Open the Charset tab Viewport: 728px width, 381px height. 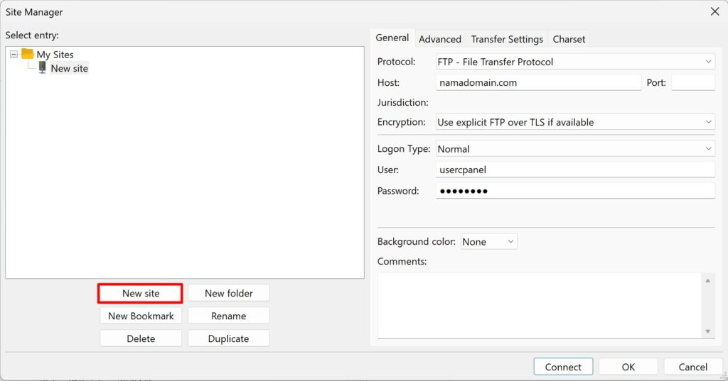click(x=569, y=40)
